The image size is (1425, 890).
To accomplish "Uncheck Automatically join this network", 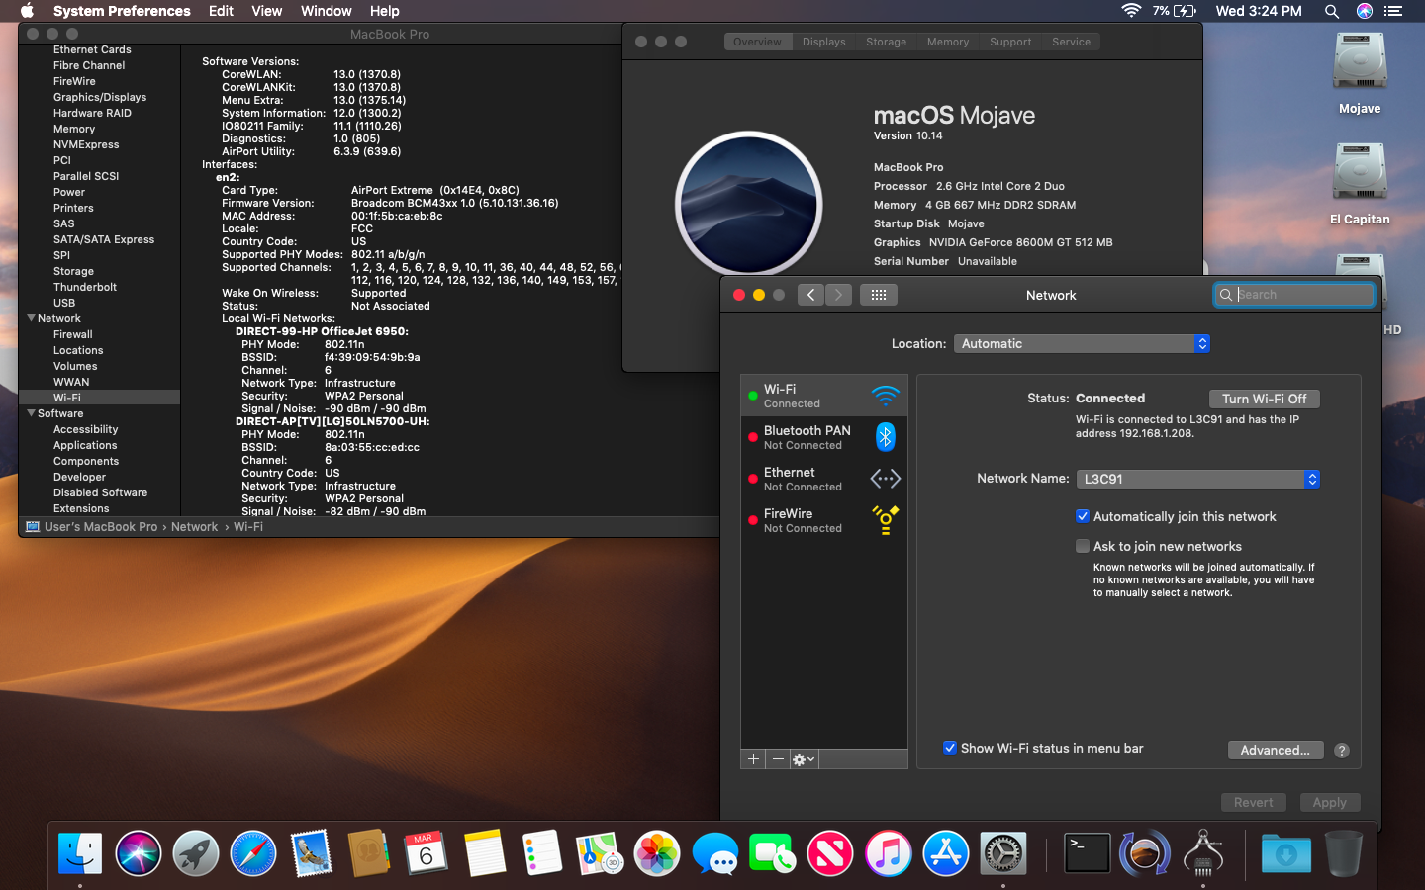I will tap(1083, 516).
